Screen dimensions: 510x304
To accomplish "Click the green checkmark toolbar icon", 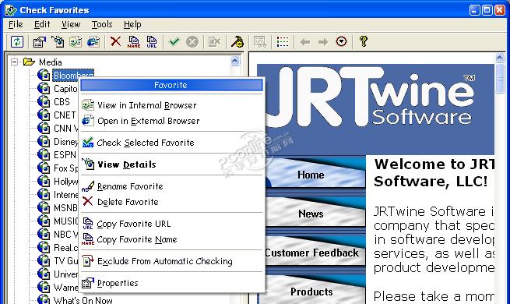I will 174,41.
